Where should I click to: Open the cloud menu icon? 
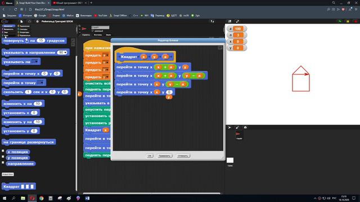[x=29, y=21]
